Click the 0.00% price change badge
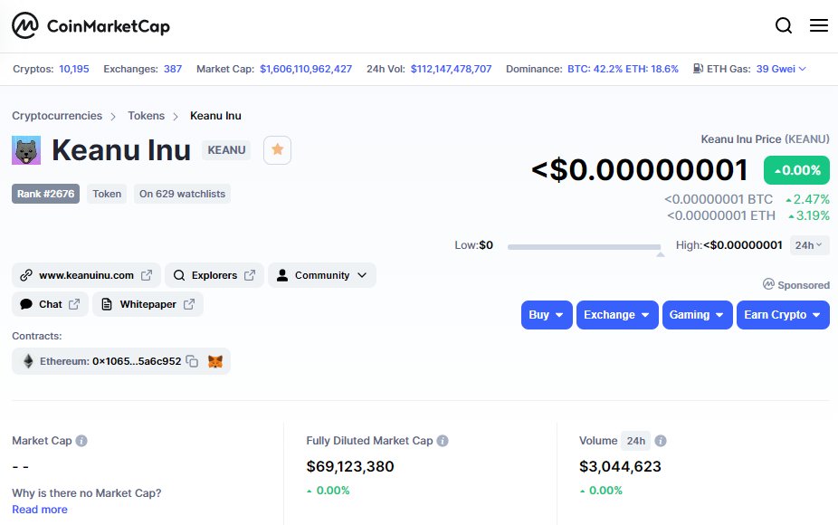This screenshot has width=838, height=525. (797, 170)
